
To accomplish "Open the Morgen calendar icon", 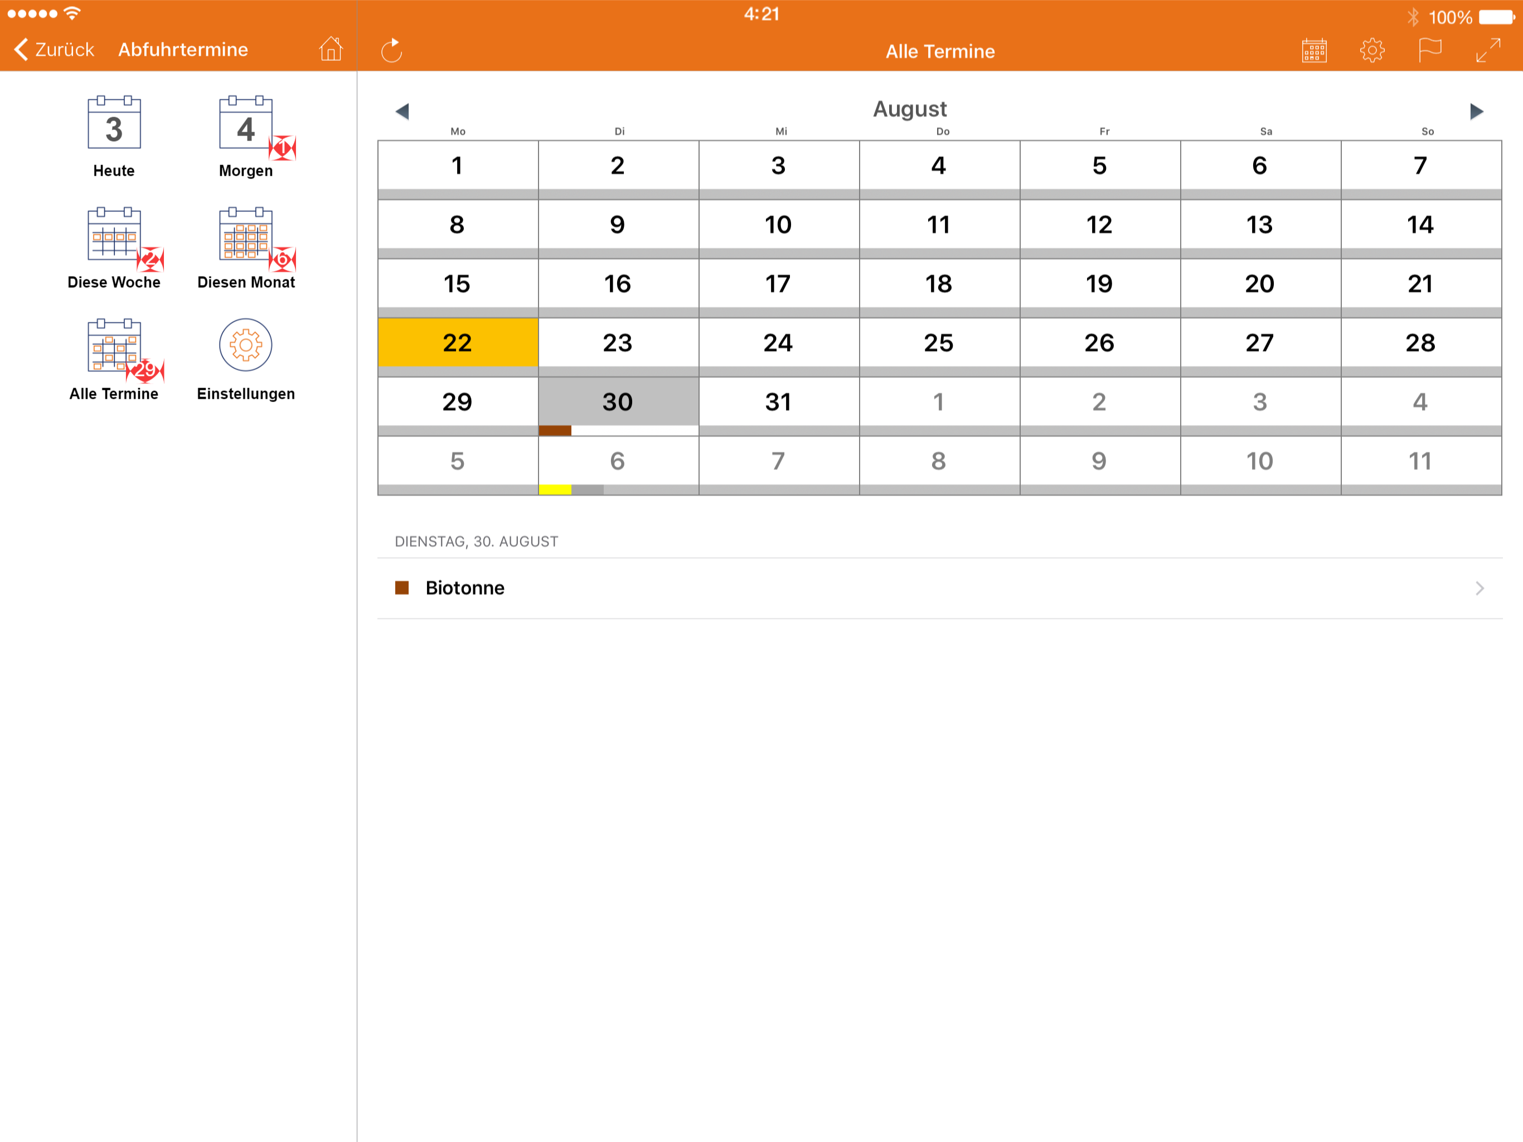I will pyautogui.click(x=246, y=123).
